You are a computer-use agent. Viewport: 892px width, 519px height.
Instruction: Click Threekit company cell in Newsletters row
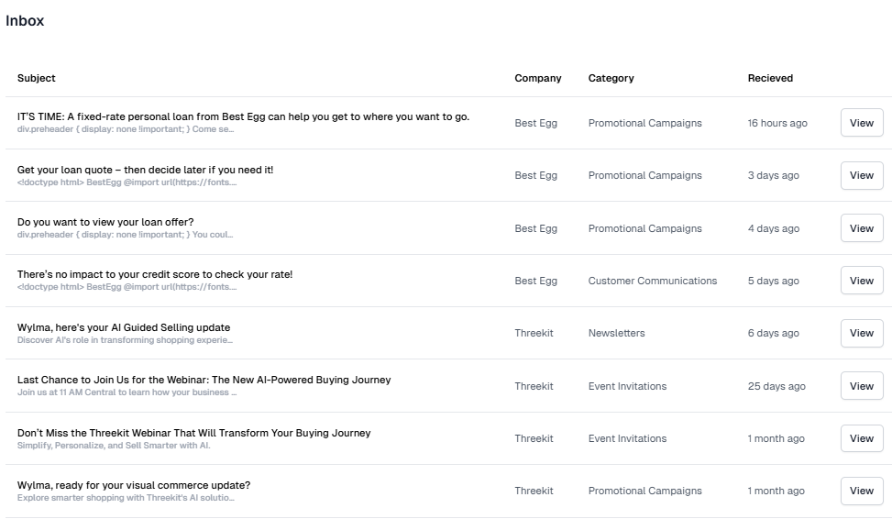coord(534,333)
